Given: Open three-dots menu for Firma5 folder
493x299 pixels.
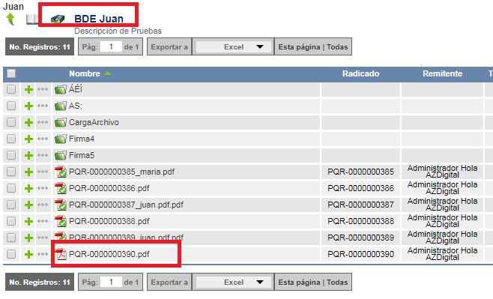Looking at the screenshot, I should (x=43, y=155).
